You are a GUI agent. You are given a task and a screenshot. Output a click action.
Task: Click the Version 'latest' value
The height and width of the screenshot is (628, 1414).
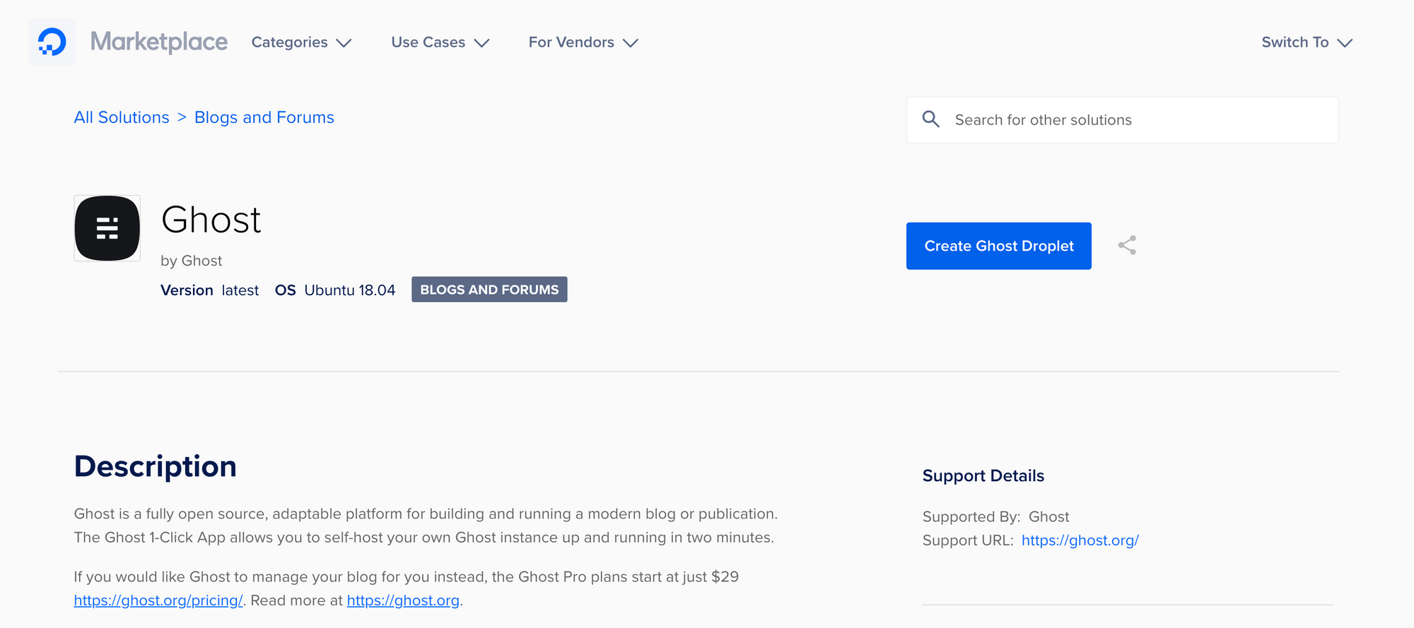pyautogui.click(x=240, y=290)
